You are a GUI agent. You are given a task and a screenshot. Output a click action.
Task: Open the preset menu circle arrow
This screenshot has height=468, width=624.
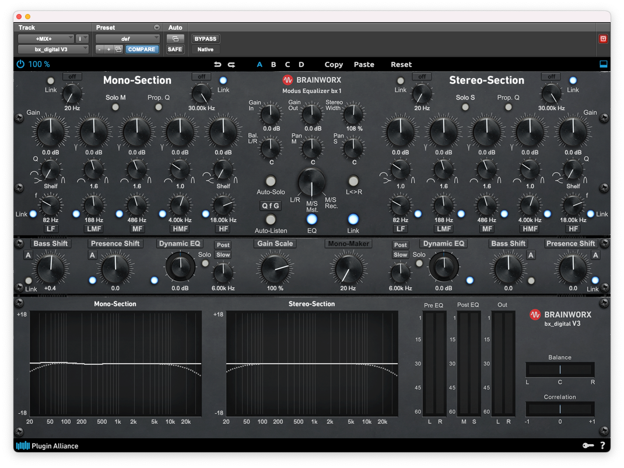coord(157,27)
